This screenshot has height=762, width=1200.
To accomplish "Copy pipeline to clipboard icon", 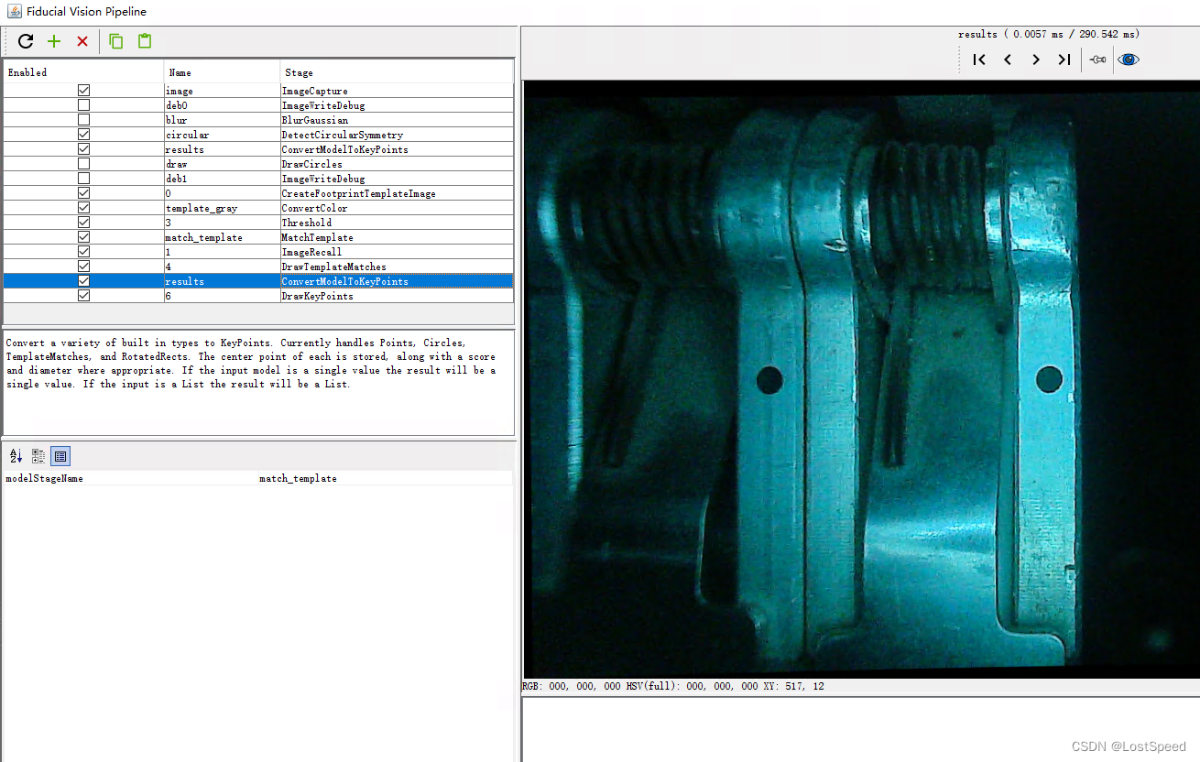I will [x=115, y=41].
